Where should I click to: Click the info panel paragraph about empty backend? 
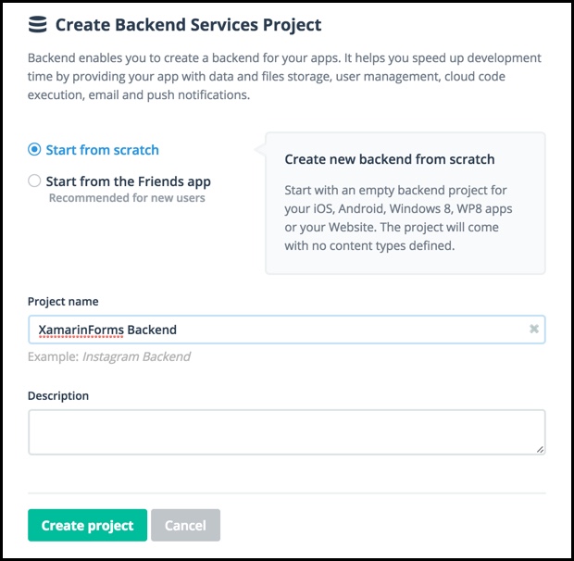click(x=398, y=218)
